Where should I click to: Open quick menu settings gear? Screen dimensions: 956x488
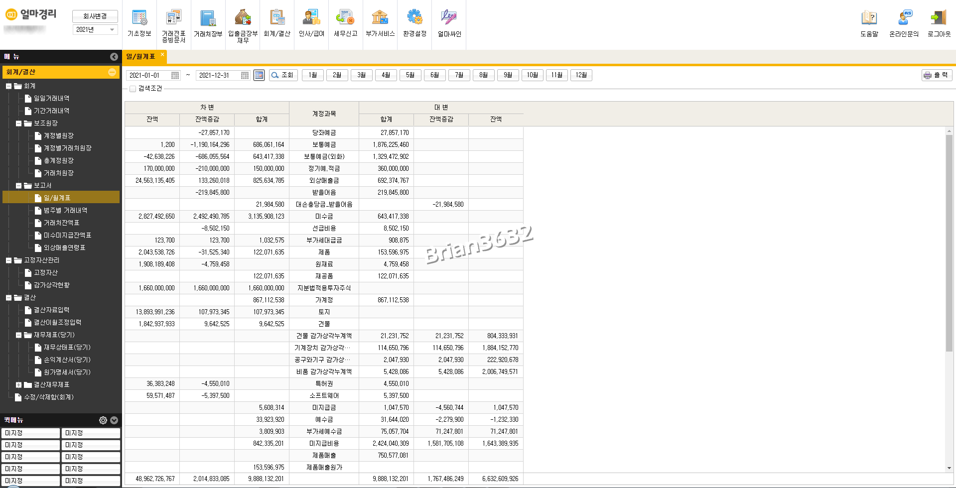103,420
